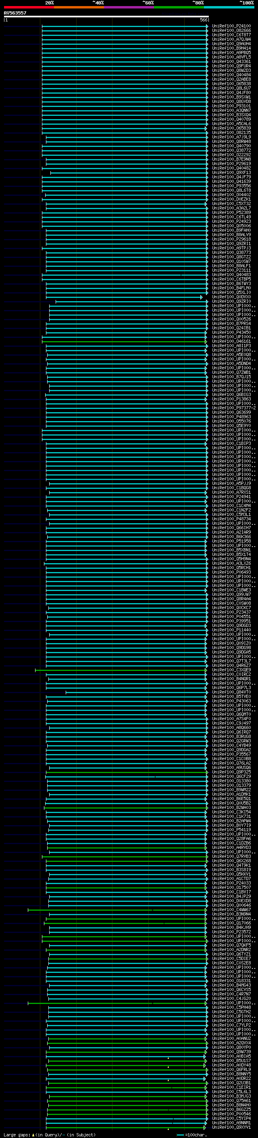Click the white query sequence bar

click(x=106, y=16)
